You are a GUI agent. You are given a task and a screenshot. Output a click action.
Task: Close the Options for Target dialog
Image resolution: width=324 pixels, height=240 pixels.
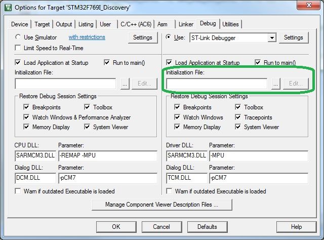point(308,5)
